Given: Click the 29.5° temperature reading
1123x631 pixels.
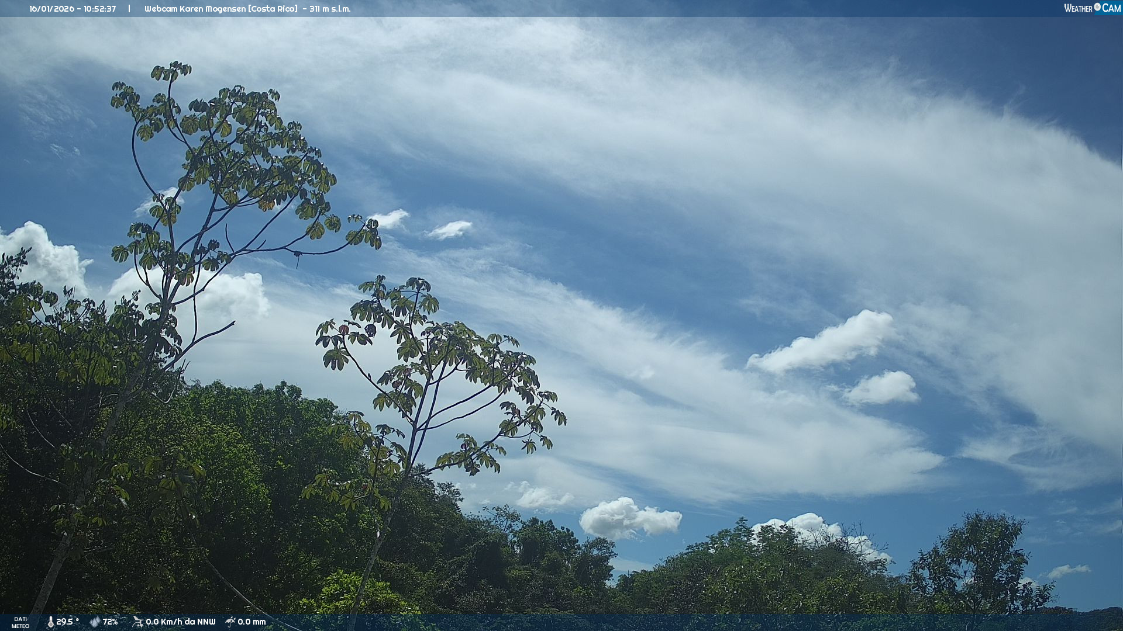Looking at the screenshot, I should point(67,622).
